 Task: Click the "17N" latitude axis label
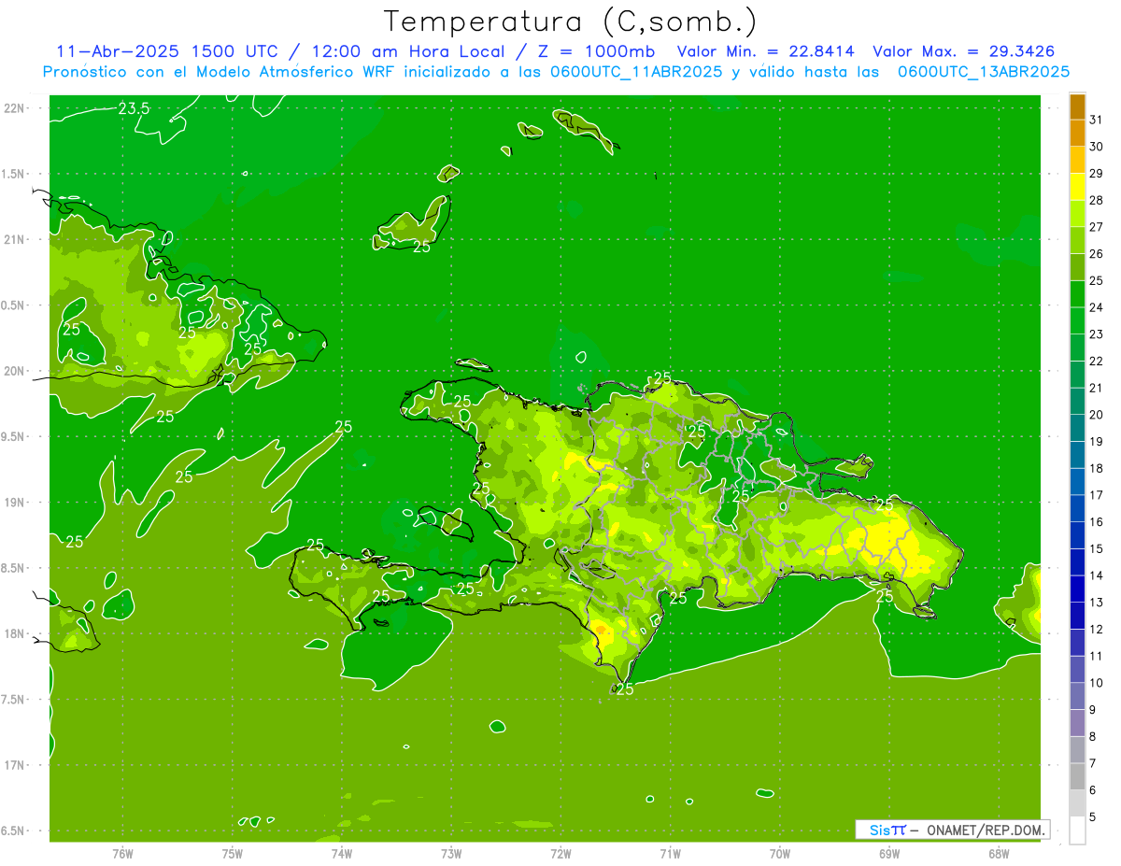point(16,765)
